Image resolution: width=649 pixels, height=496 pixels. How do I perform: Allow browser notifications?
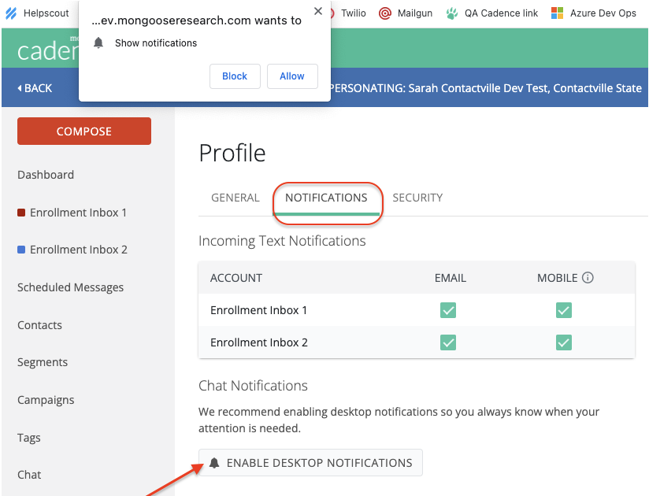pos(291,76)
